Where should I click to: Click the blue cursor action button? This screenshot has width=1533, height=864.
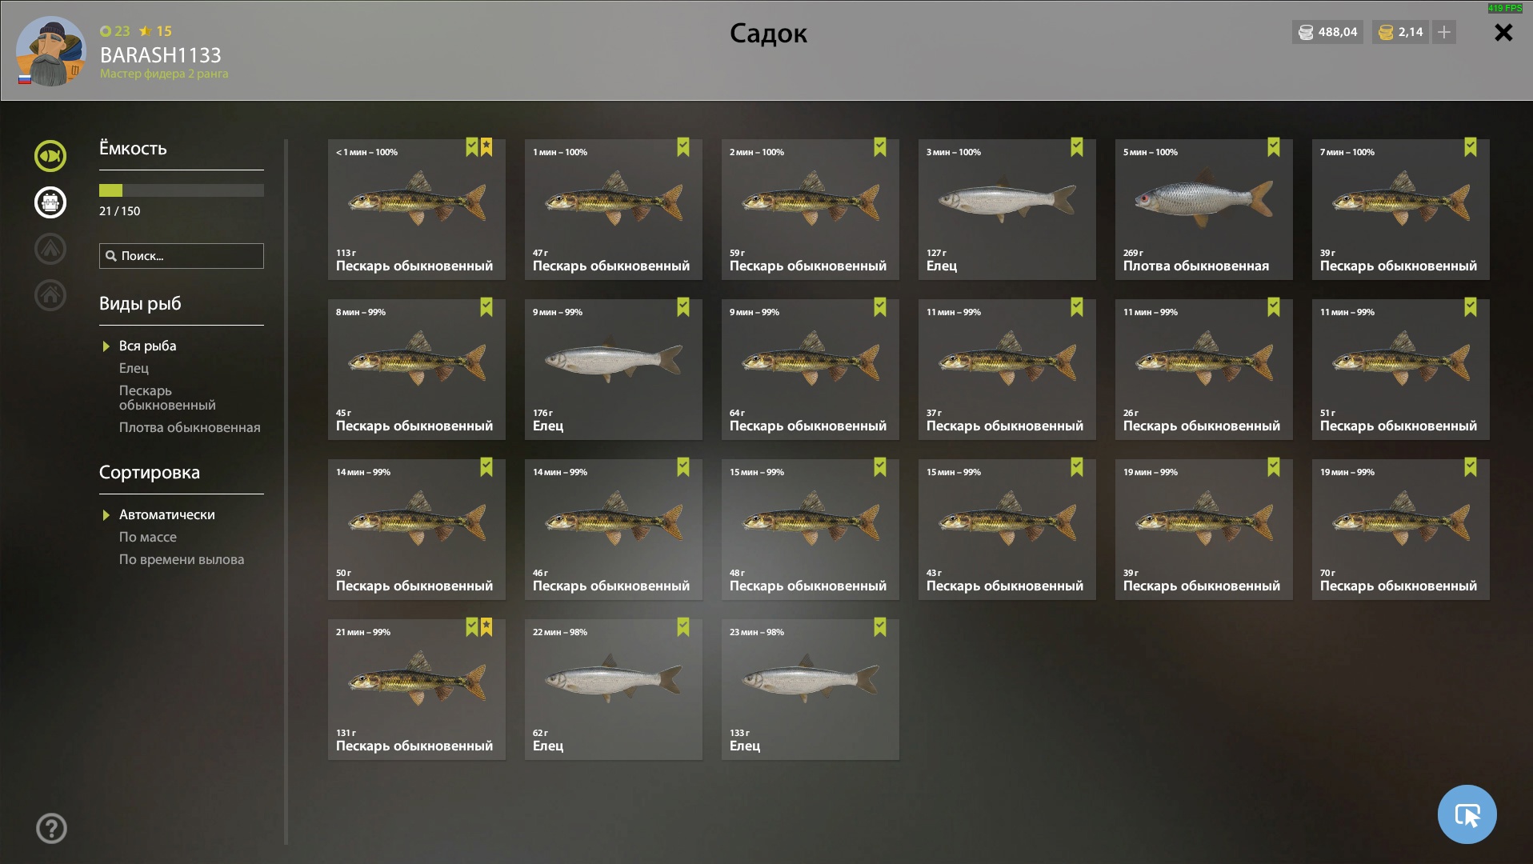click(x=1467, y=814)
